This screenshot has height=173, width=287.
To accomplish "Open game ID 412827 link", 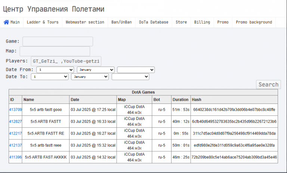I will click(16, 121).
